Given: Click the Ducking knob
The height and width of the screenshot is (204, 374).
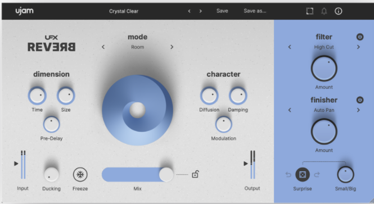Looking at the screenshot, I should click(51, 174).
